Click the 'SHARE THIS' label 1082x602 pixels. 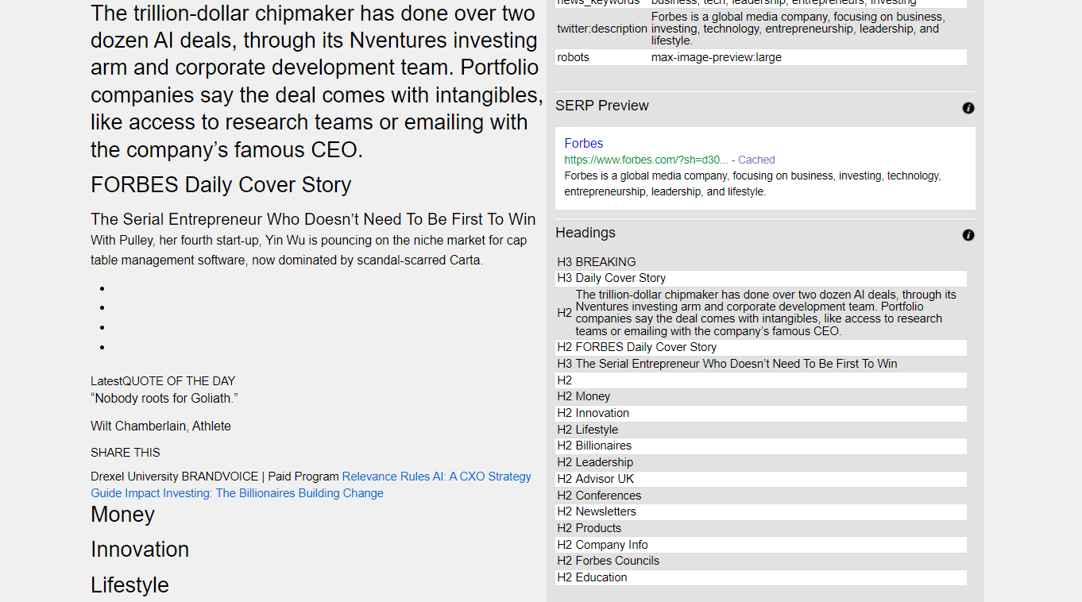(x=126, y=453)
